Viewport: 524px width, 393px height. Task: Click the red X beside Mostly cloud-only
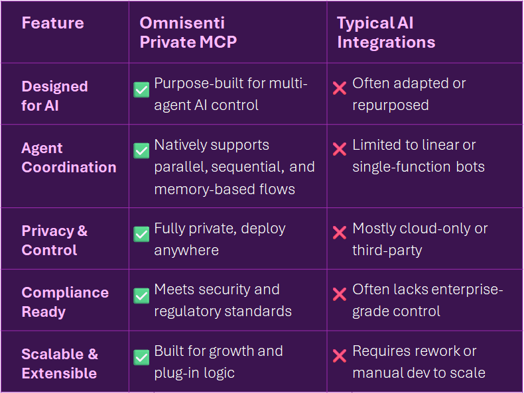(340, 233)
